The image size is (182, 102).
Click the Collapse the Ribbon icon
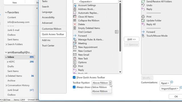[x=75, y=20]
